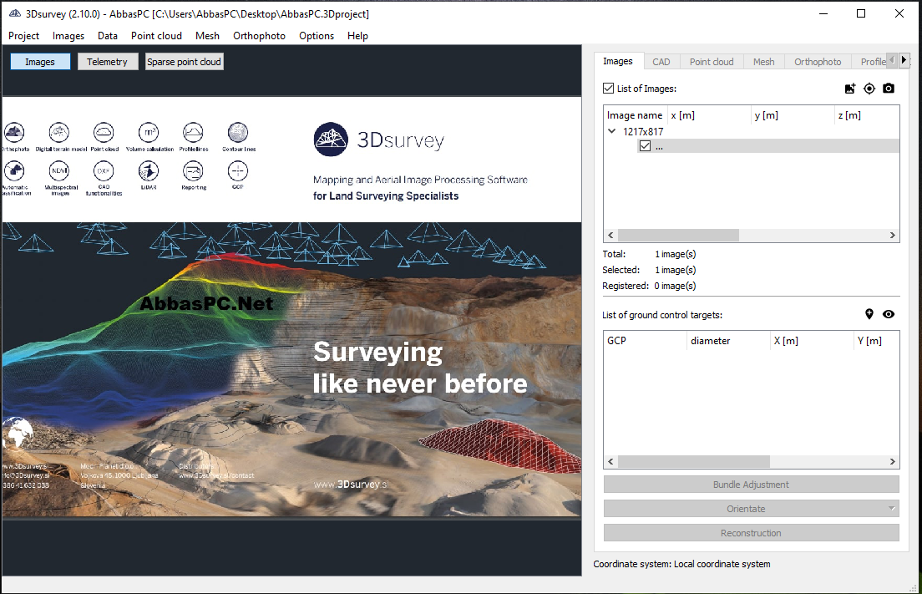Switch to the Orthophoto panel tab
Screen dimensions: 922x594
click(818, 62)
